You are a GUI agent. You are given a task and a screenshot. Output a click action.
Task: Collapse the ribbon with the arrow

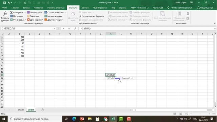click(x=215, y=23)
